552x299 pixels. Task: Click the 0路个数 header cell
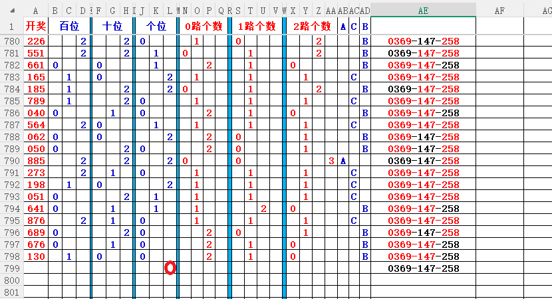point(204,26)
